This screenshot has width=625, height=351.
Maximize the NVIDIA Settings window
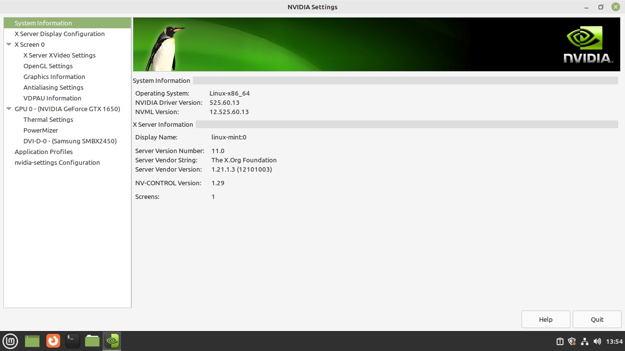(601, 7)
